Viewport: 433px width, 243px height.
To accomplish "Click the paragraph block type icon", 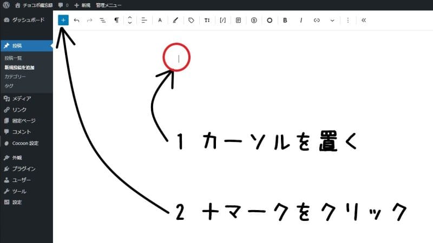I will click(116, 20).
